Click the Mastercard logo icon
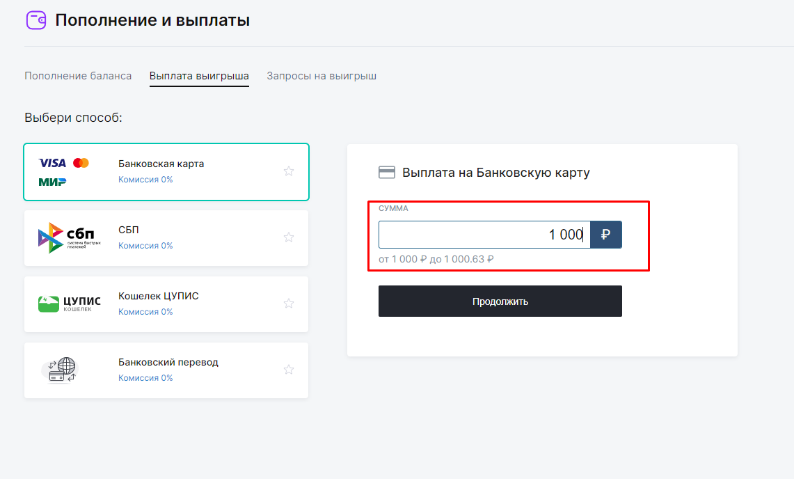This screenshot has height=479, width=794. [82, 162]
